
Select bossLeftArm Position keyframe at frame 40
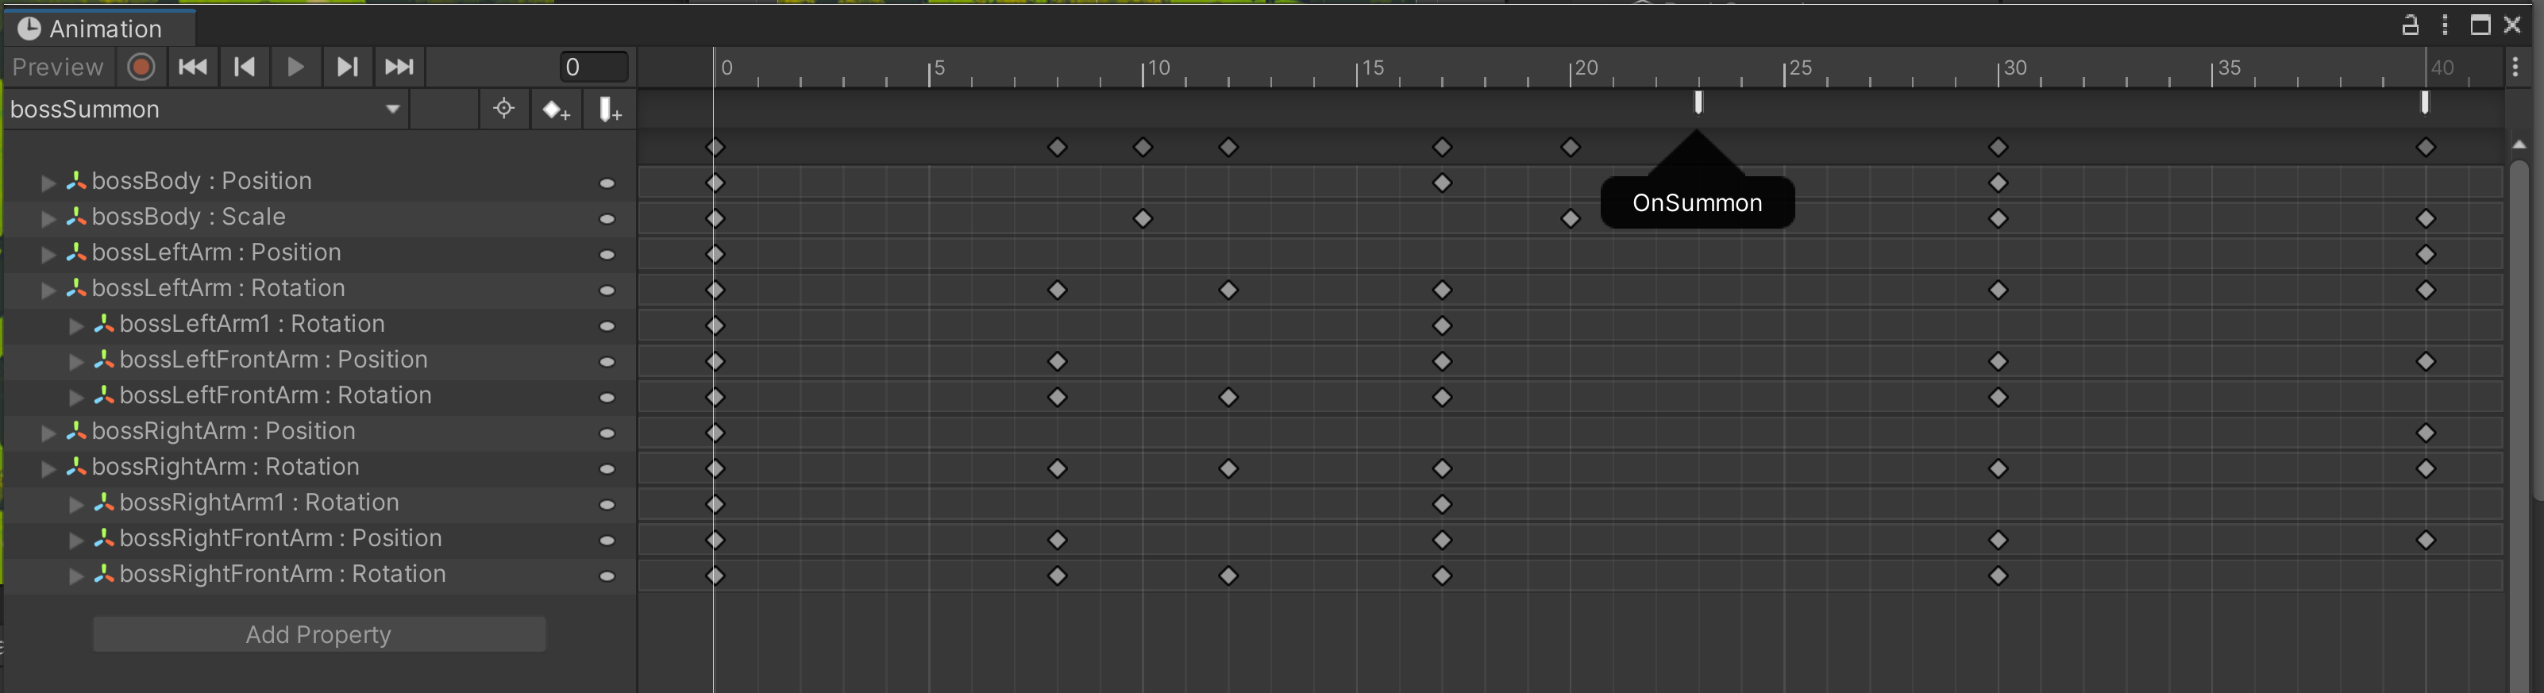(2426, 255)
